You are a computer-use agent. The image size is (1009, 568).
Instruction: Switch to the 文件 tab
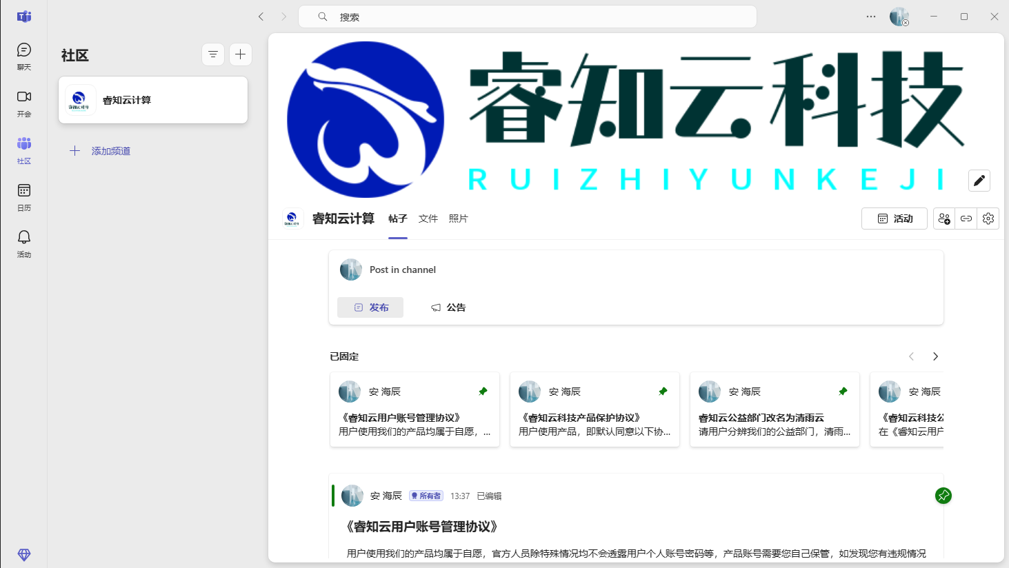coord(428,219)
